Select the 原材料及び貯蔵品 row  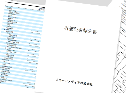(x=13, y=17)
